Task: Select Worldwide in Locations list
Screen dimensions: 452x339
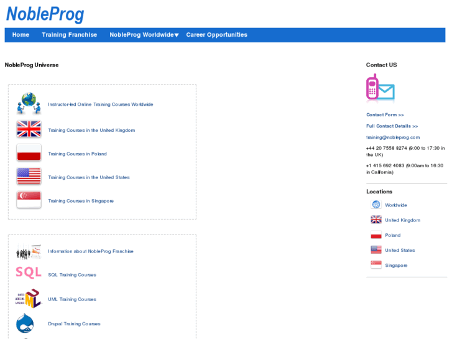Action: (x=396, y=205)
